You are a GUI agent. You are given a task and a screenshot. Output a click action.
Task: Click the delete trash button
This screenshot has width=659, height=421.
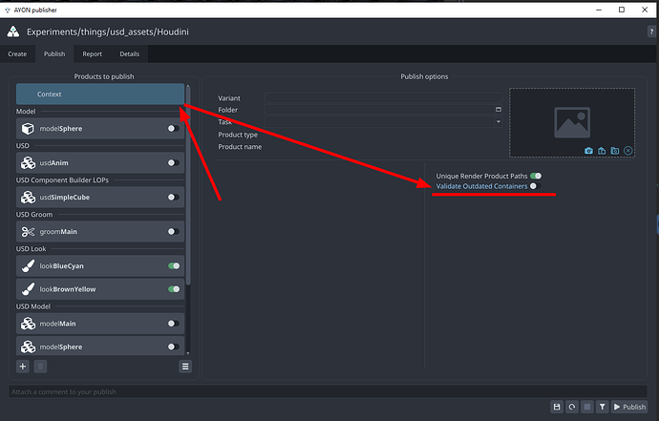(40, 367)
